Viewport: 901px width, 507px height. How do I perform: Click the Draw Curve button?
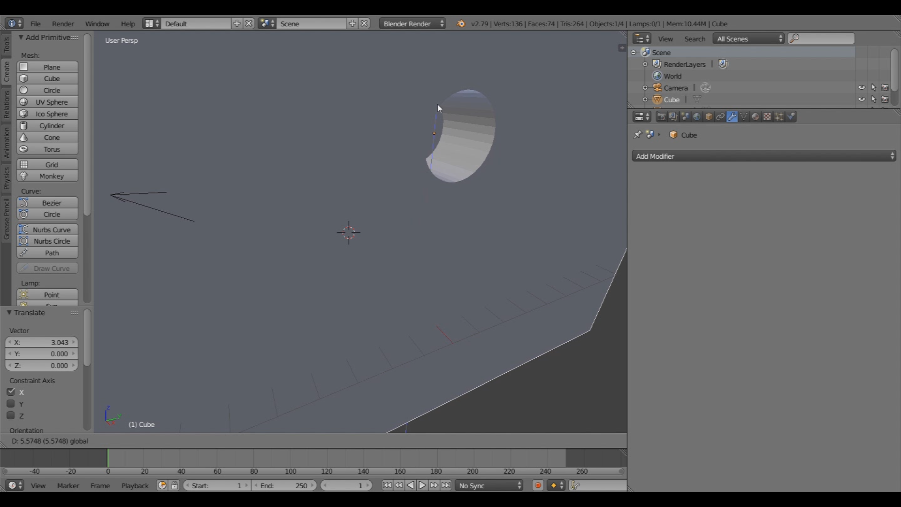[x=47, y=268]
